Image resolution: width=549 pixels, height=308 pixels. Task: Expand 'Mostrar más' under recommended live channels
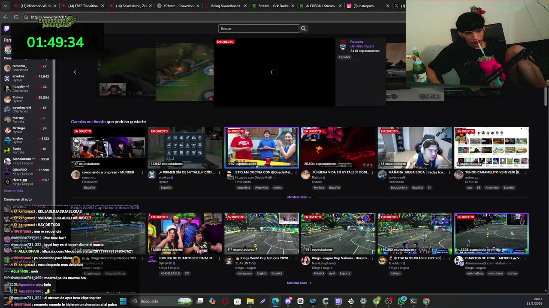click(x=299, y=197)
